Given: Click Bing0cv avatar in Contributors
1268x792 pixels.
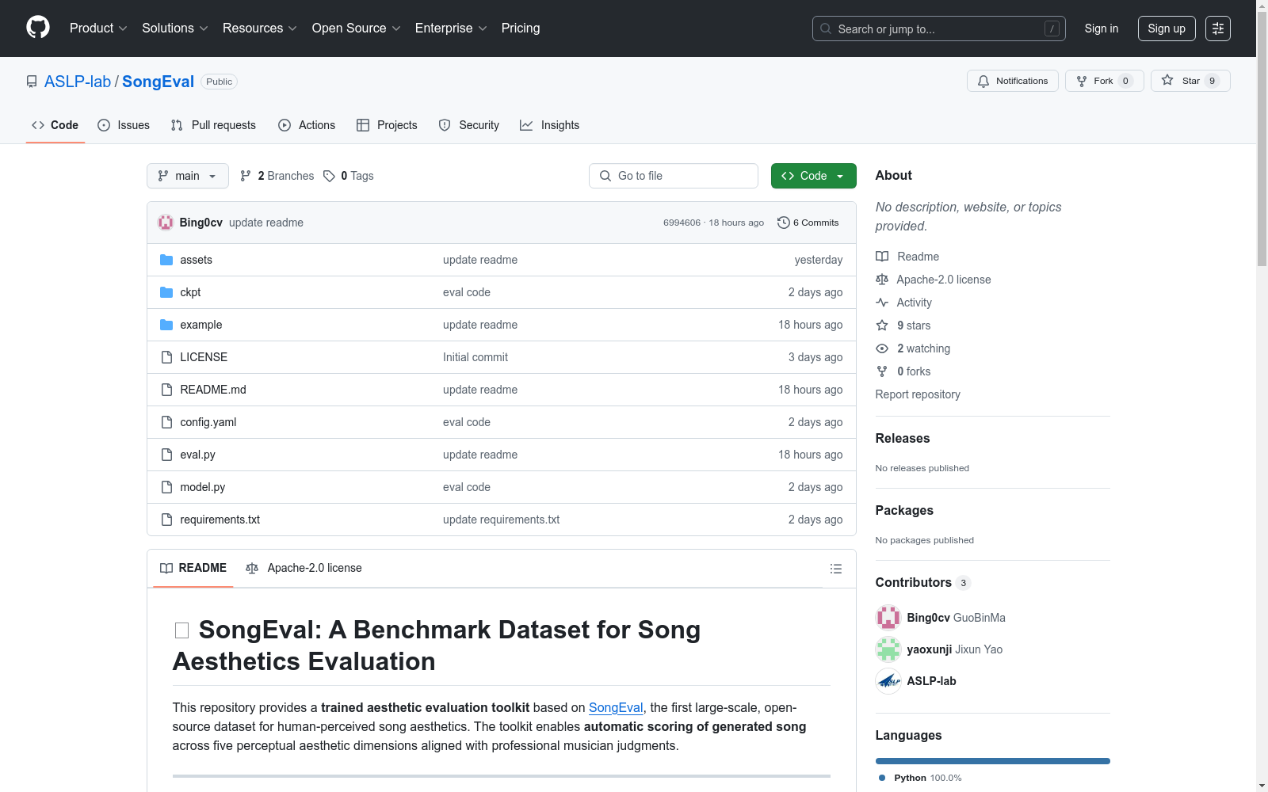Looking at the screenshot, I should [888, 618].
